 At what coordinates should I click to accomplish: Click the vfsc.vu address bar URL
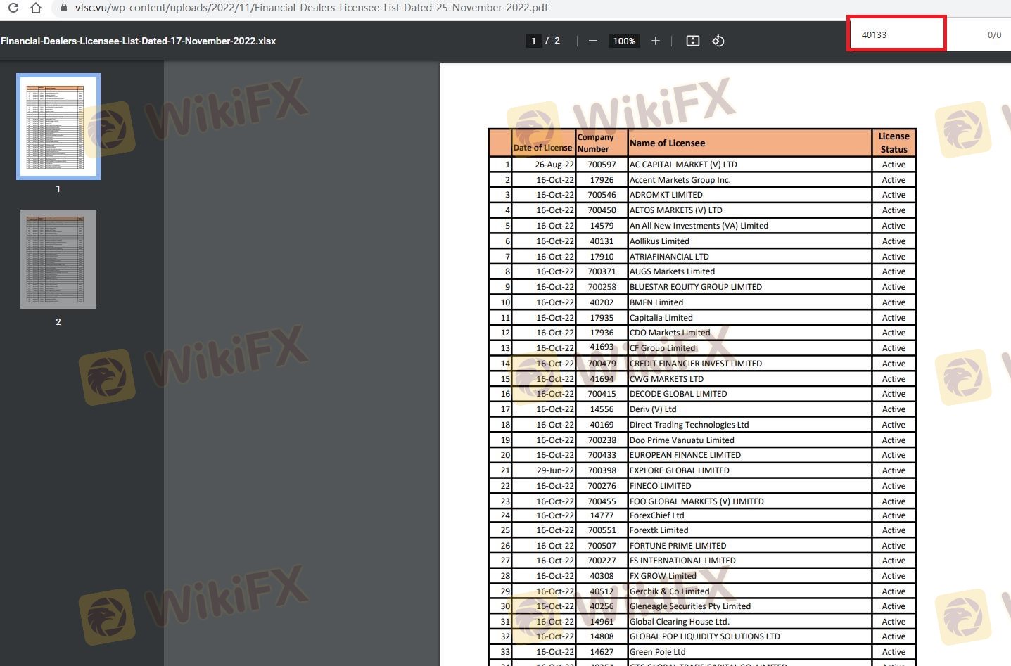311,8
